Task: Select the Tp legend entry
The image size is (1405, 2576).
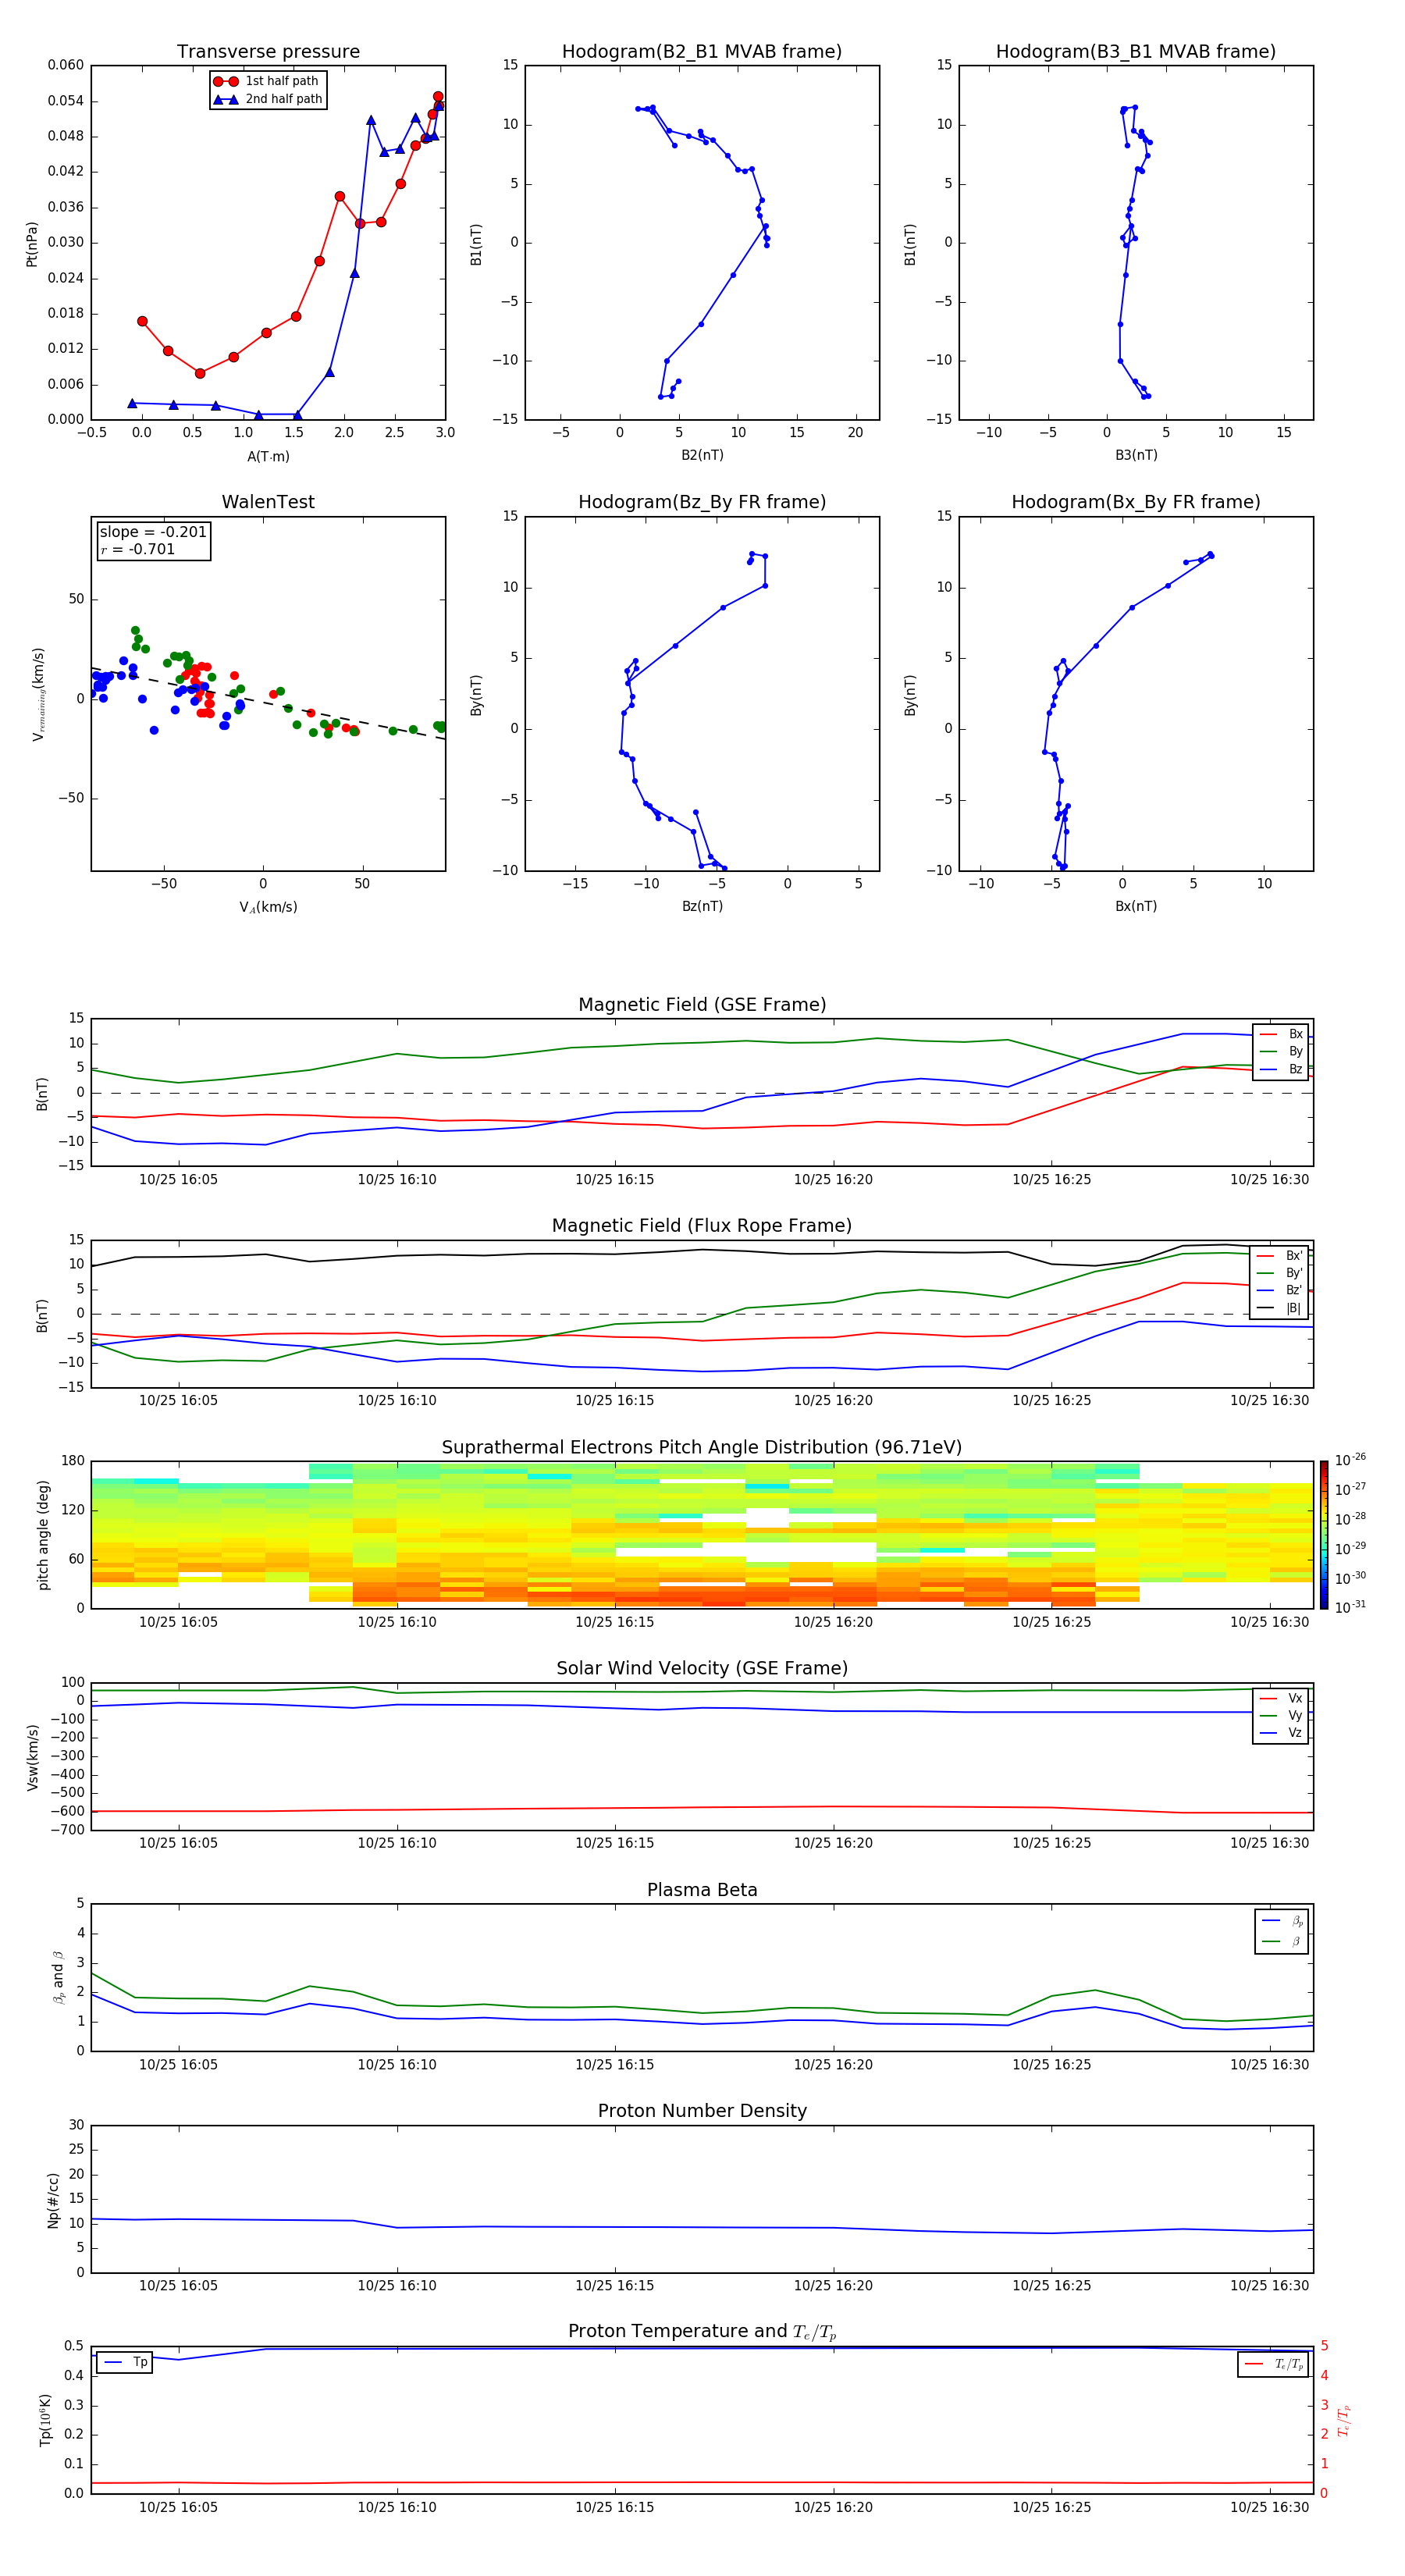Action: [124, 2362]
